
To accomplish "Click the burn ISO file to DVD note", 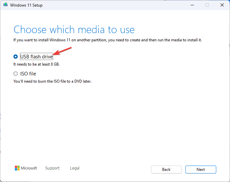I will [52, 81].
